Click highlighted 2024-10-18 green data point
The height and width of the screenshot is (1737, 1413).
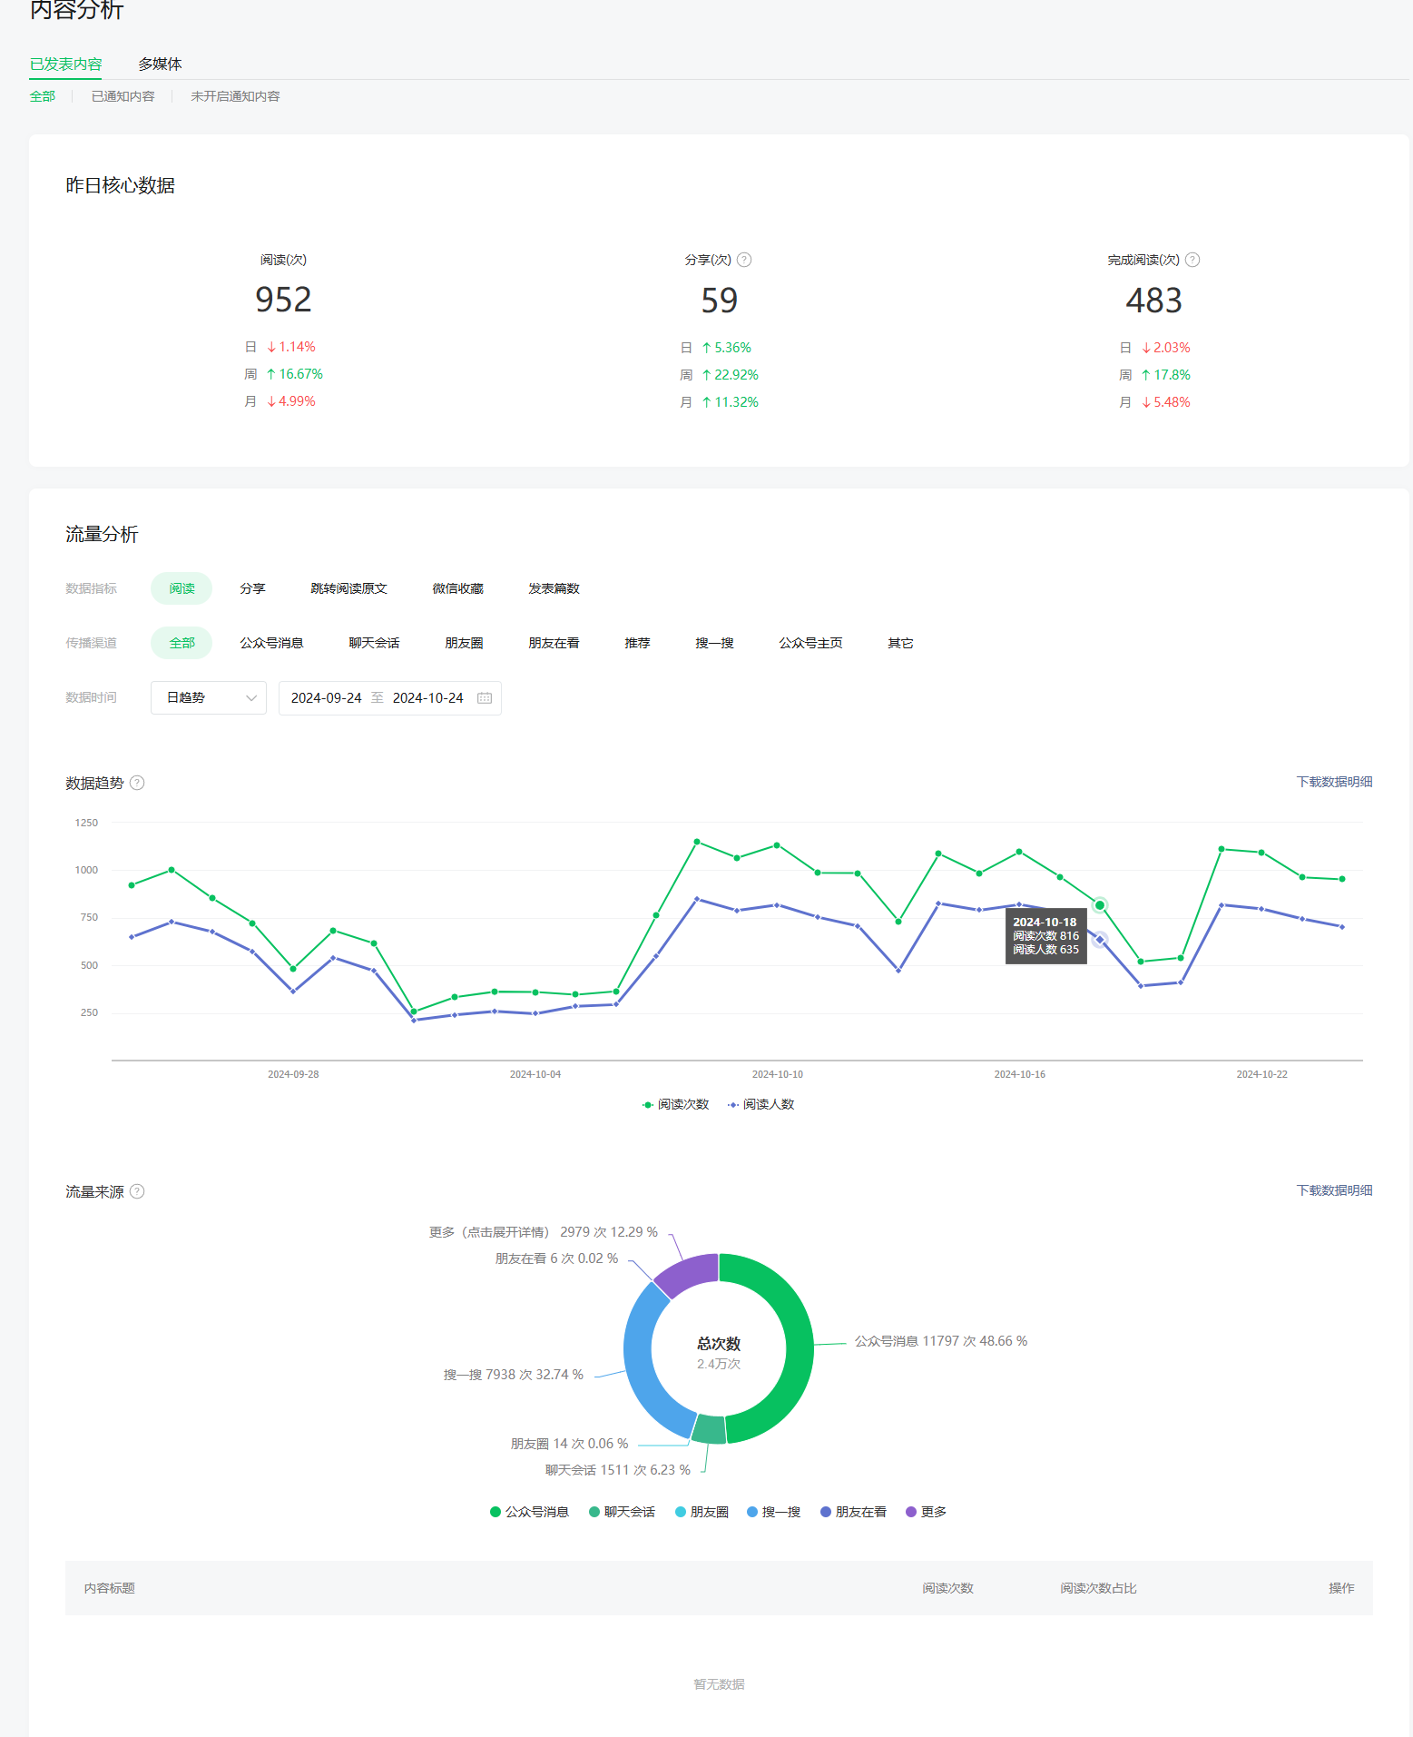pos(1100,905)
